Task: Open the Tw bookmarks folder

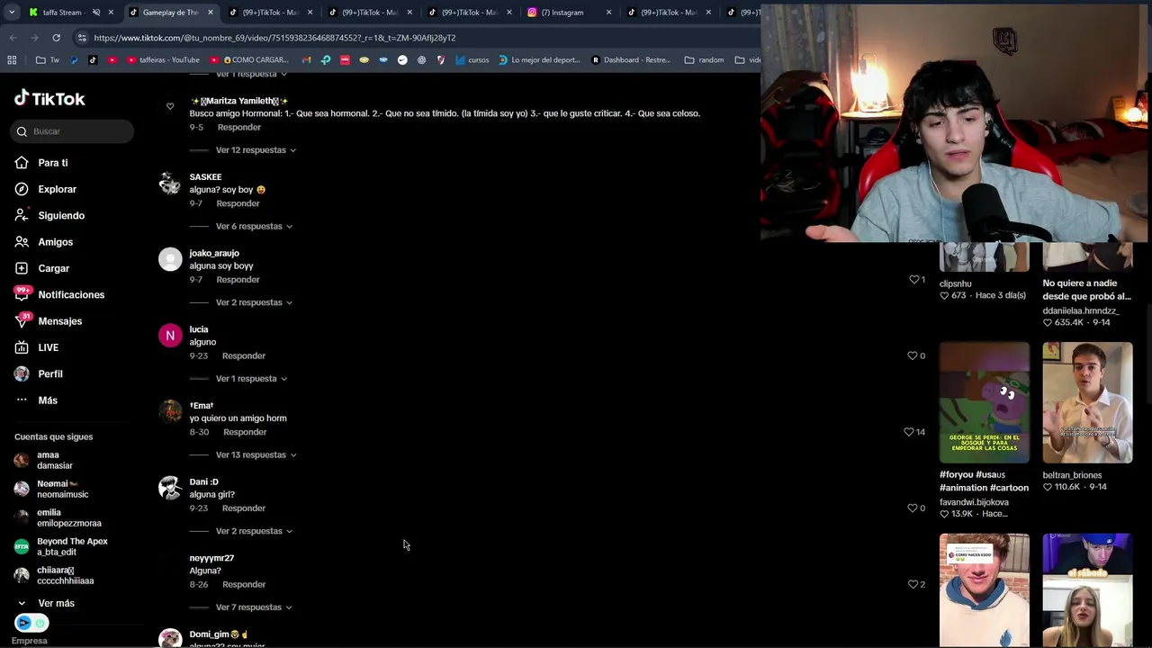Action: click(47, 60)
